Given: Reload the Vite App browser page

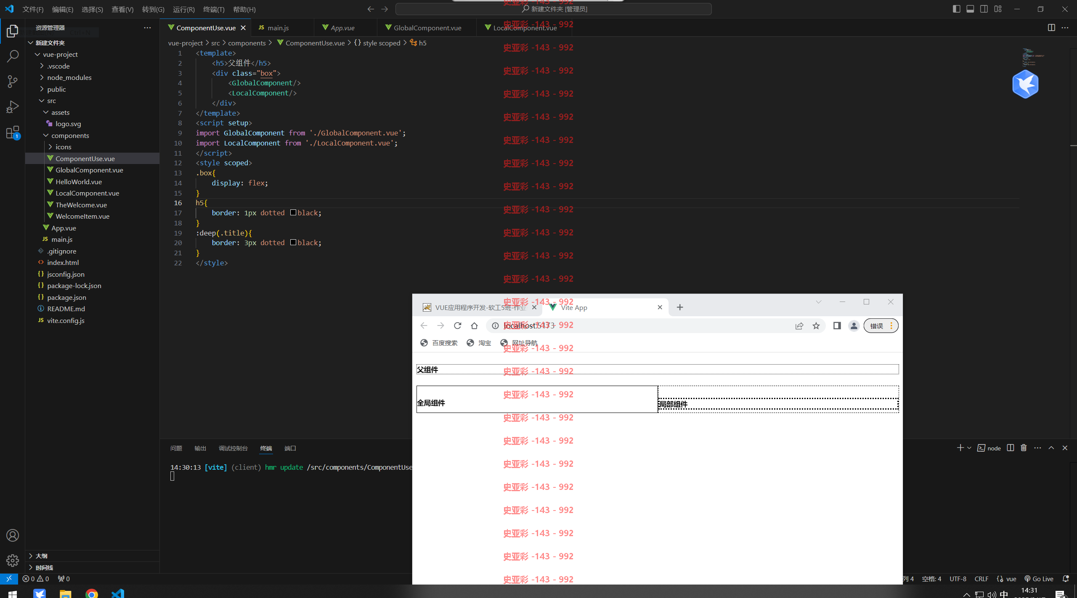Looking at the screenshot, I should point(457,325).
